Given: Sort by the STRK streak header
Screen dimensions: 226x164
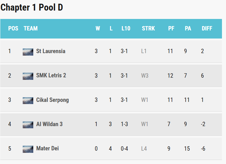Looking at the screenshot, I should 148,29.
